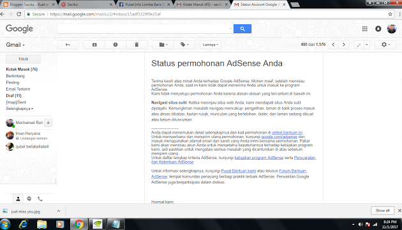The height and width of the screenshot is (230, 402).
Task: Open the Email Terkirim folder
Action: click(x=18, y=89)
